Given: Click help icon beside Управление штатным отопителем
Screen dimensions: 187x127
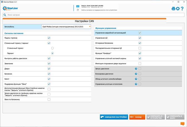Looking at the screenshot, I should pos(136,84).
